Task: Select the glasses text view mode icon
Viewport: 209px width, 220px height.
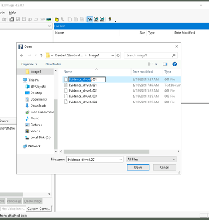Action: [x=96, y=20]
